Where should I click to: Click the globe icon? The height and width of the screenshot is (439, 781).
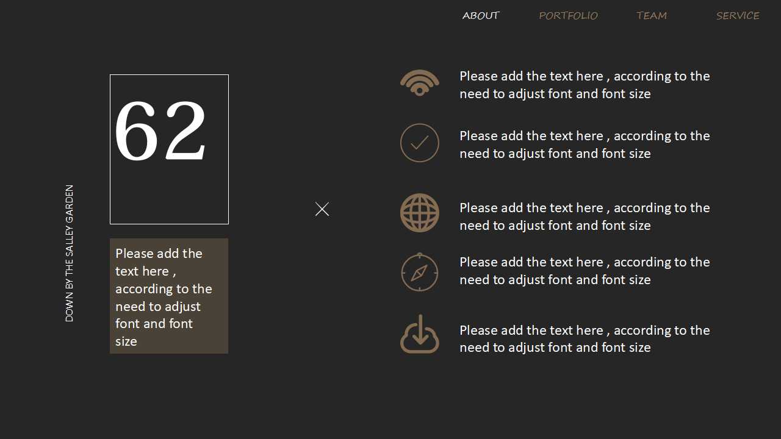tap(420, 213)
